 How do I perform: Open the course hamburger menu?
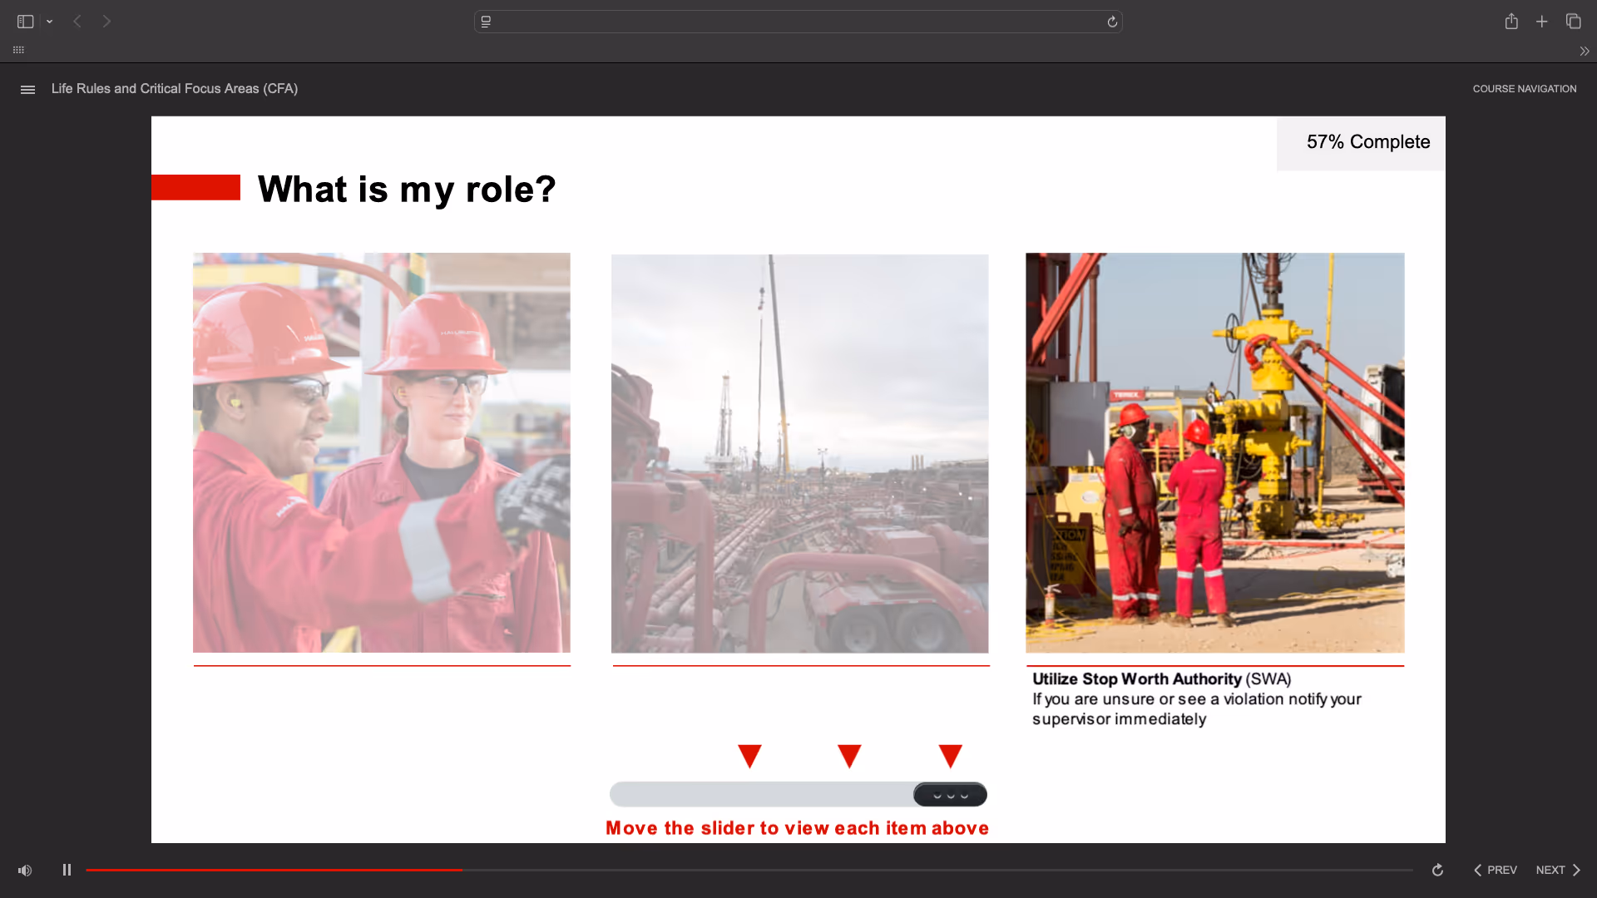point(27,90)
